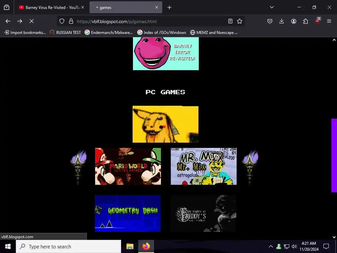Image resolution: width=337 pixels, height=253 pixels.
Task: Click the green user tray icon
Action: pos(279,246)
